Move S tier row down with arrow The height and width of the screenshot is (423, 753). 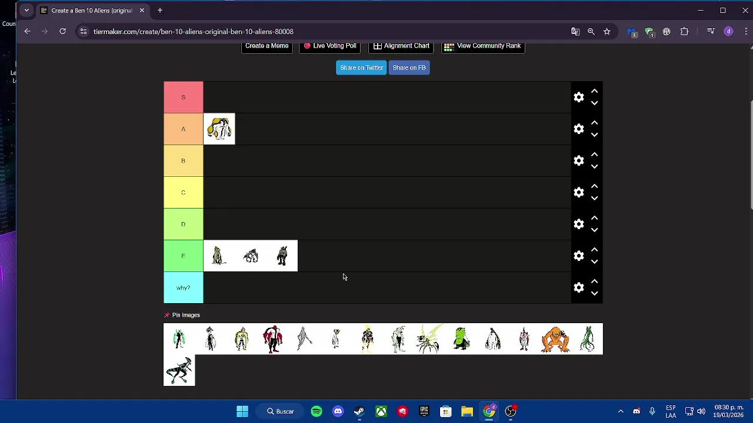(594, 103)
